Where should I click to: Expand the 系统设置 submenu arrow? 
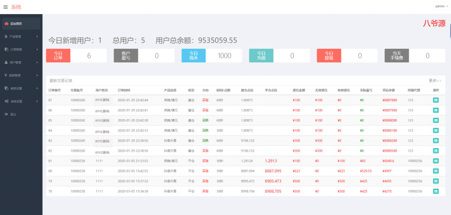tap(37, 101)
